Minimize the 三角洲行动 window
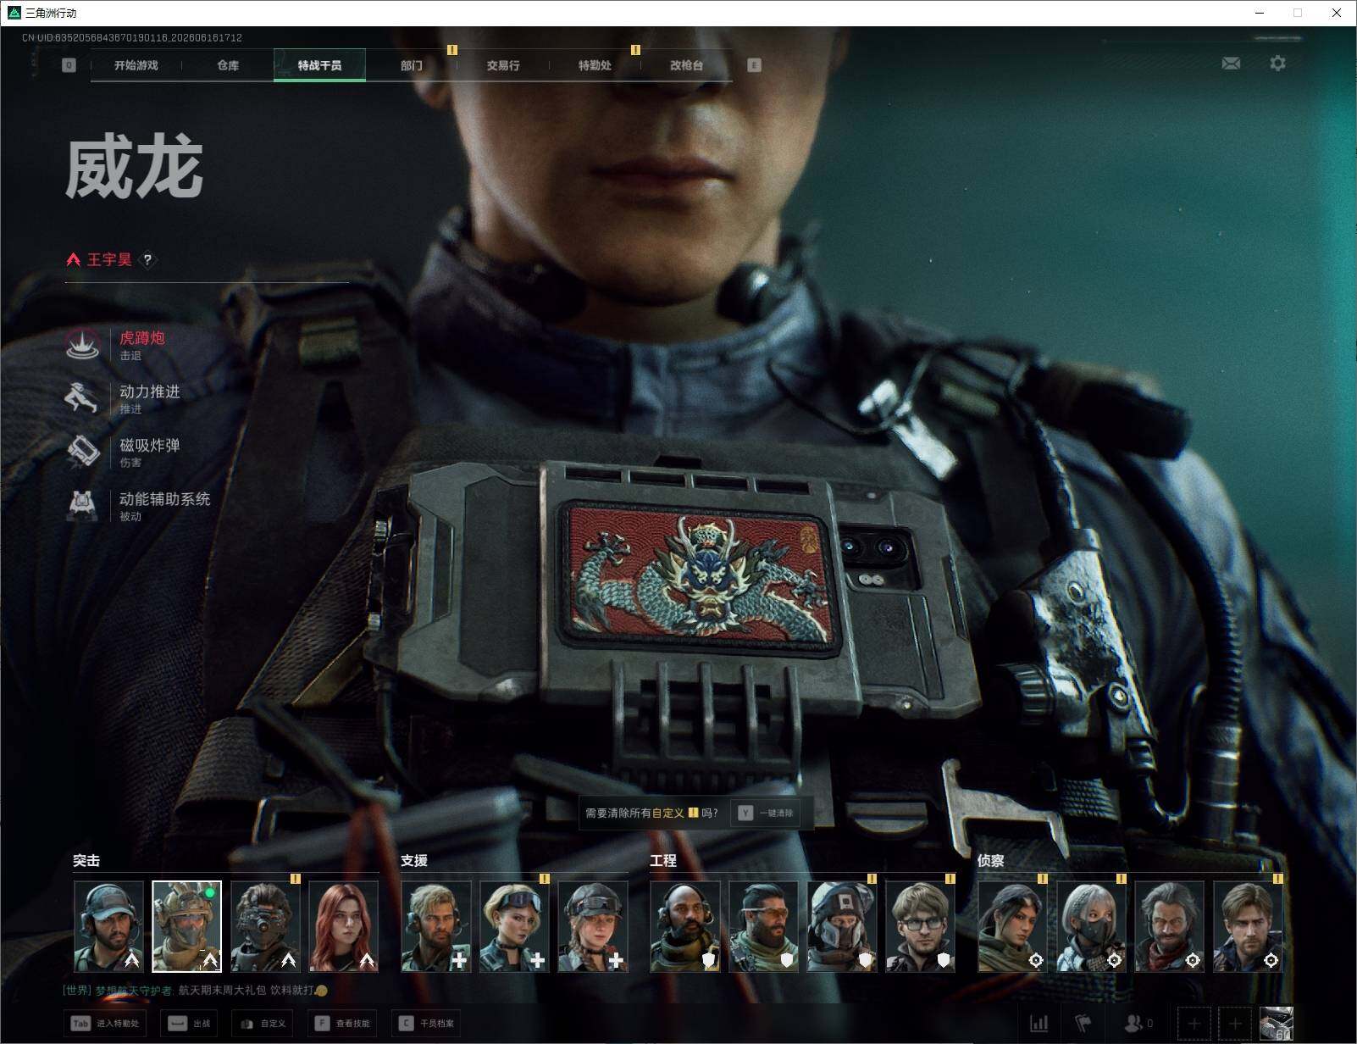This screenshot has height=1044, width=1357. tap(1260, 13)
